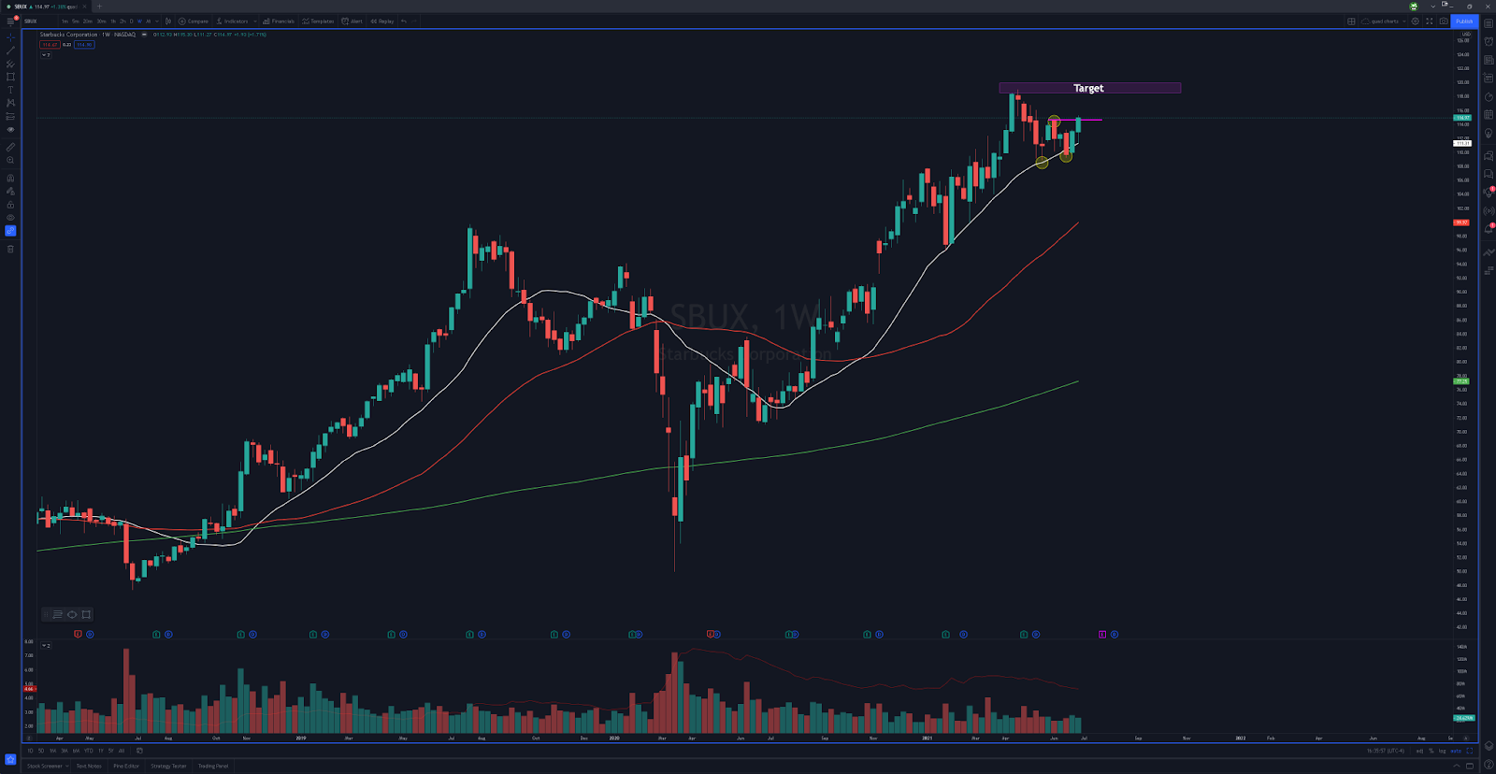Image resolution: width=1496 pixels, height=774 pixels.
Task: Open the pitchfork and Gann tools
Action: click(10, 64)
